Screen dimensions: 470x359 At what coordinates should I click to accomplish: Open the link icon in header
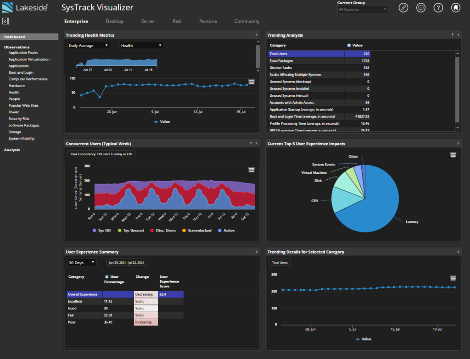(403, 7)
